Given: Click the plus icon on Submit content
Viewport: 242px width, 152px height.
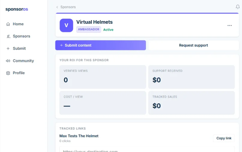Looking at the screenshot, I should 62,45.
